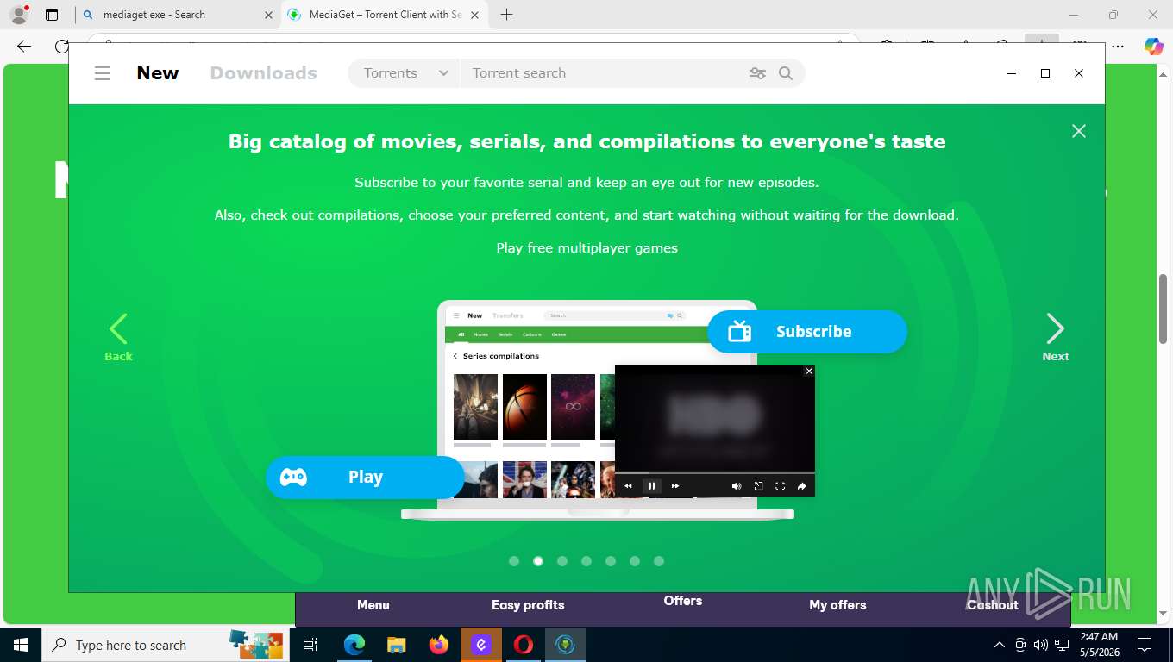The image size is (1173, 662).
Task: Maximize the MediaGet app window
Action: [1045, 73]
